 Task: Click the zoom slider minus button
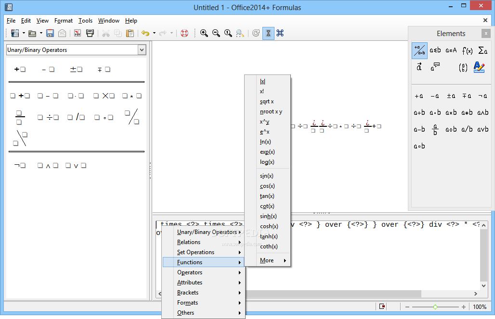407,307
